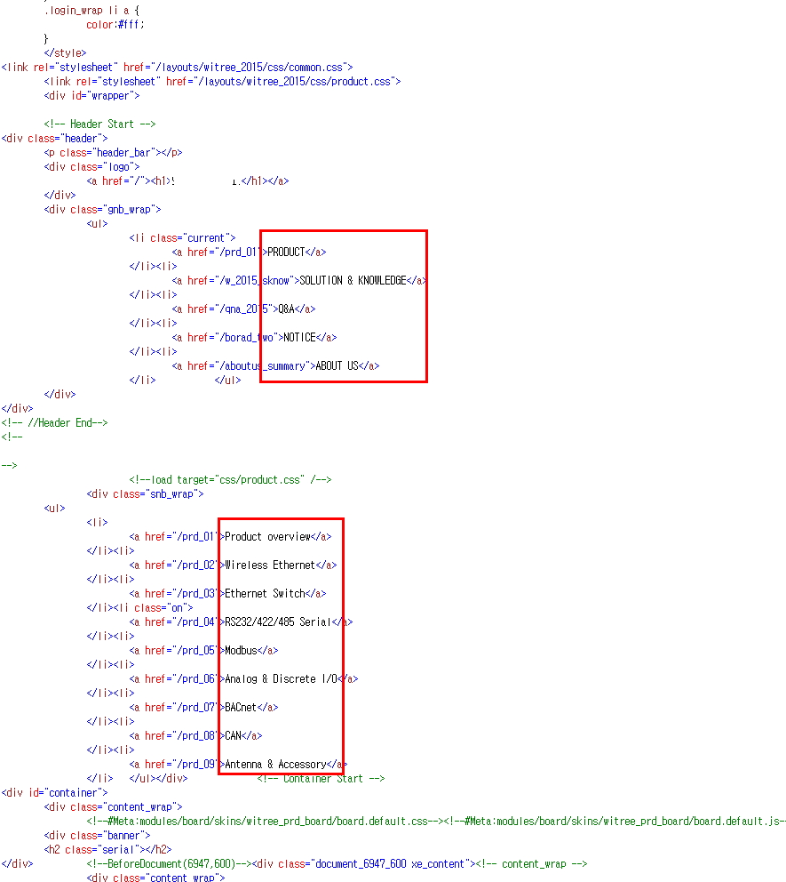
Task: Open the /prd_02 Wireless Ethernet href
Action: coord(196,565)
